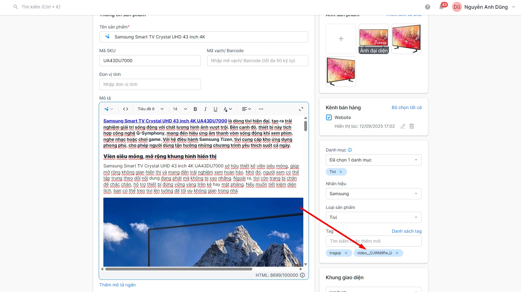Open the AI assistant dropdown in editor toolbar
Screen dimensions: 521x292
click(x=109, y=109)
